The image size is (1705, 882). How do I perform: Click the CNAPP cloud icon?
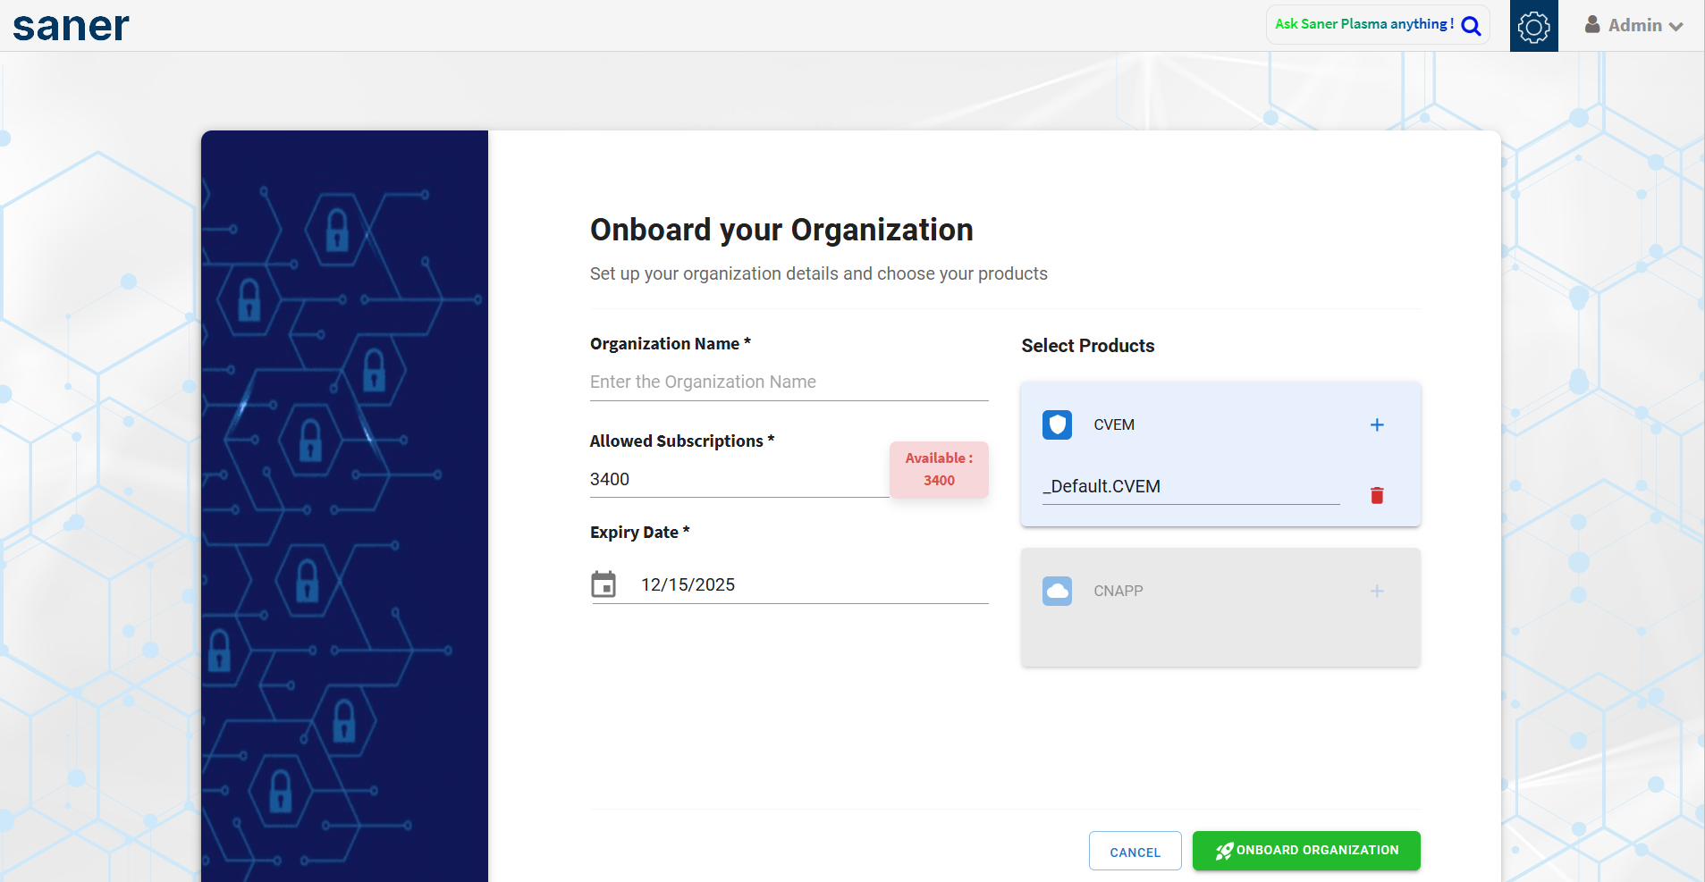point(1057,591)
